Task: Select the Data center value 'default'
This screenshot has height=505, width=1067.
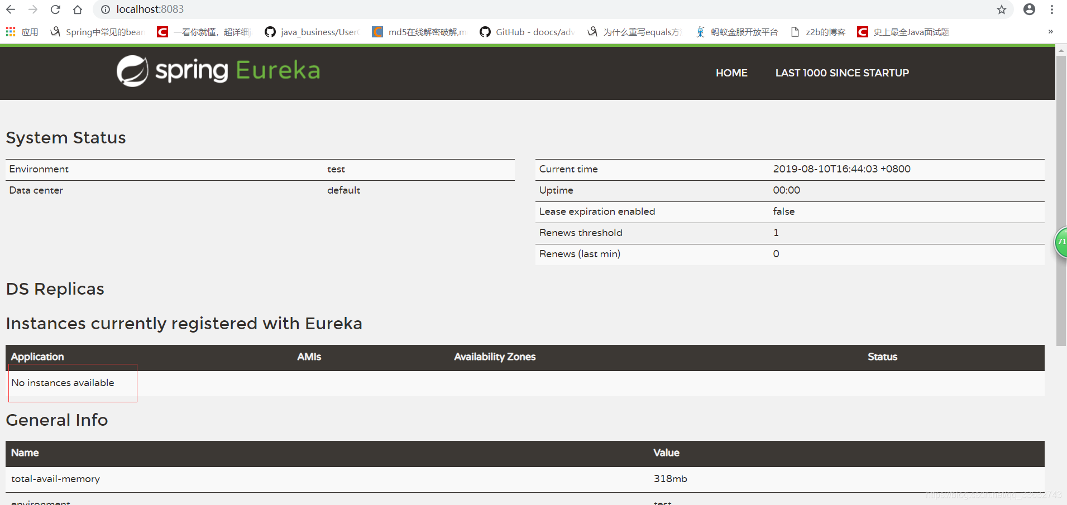Action: point(343,190)
